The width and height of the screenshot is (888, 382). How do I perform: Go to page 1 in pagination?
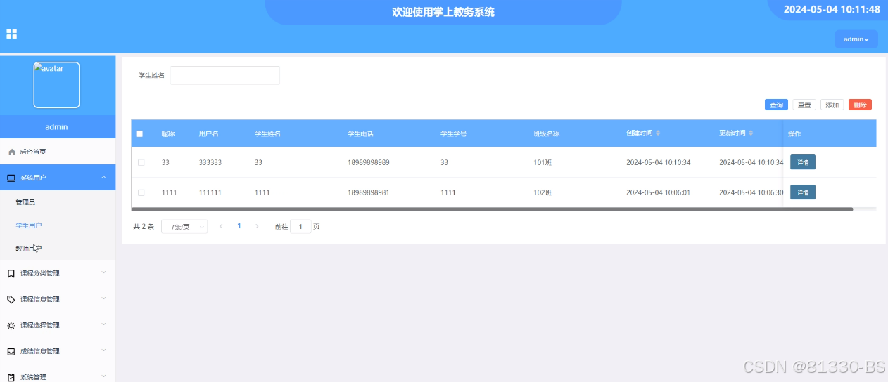239,226
